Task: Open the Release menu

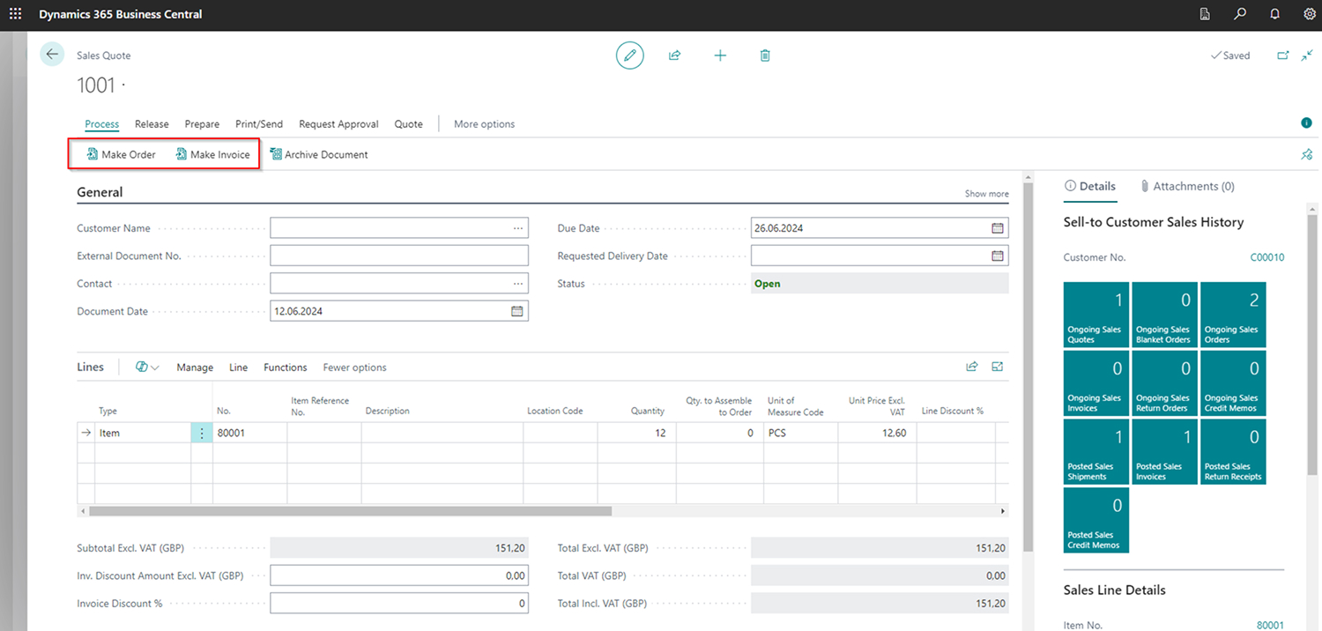Action: pyautogui.click(x=152, y=124)
